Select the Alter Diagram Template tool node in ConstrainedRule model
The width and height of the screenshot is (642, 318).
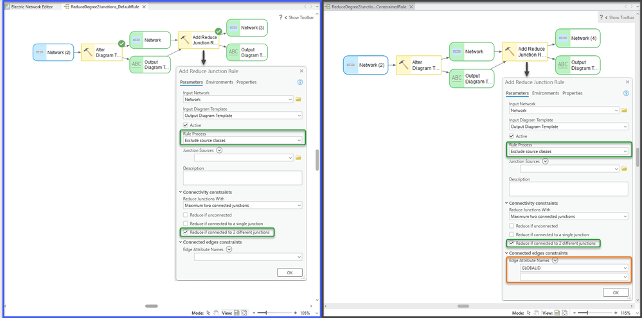(x=418, y=65)
